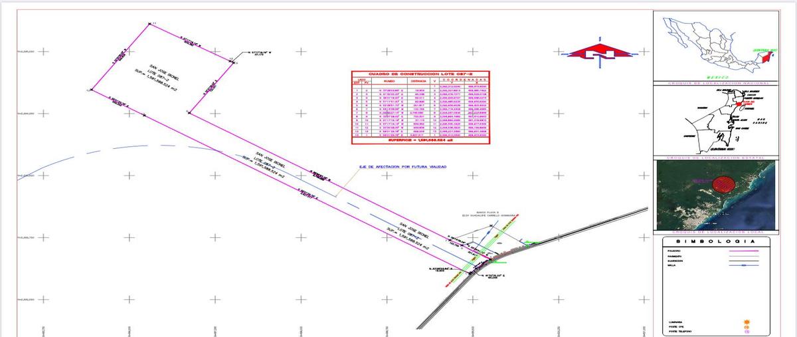Click the red highlighted state on Mexico map
The height and width of the screenshot is (337, 797).
766,56
